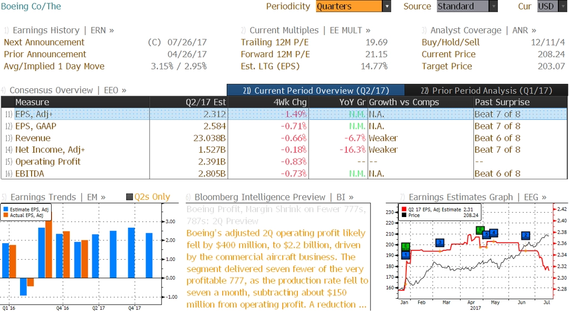This screenshot has width=569, height=312.
Task: Open the Periodicity dropdown arrow
Action: click(387, 7)
